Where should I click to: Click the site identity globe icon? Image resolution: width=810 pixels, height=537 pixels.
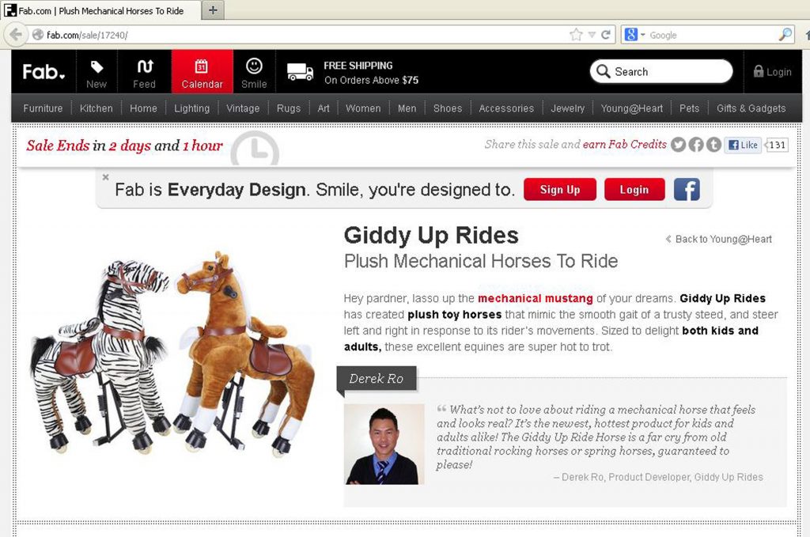click(38, 35)
